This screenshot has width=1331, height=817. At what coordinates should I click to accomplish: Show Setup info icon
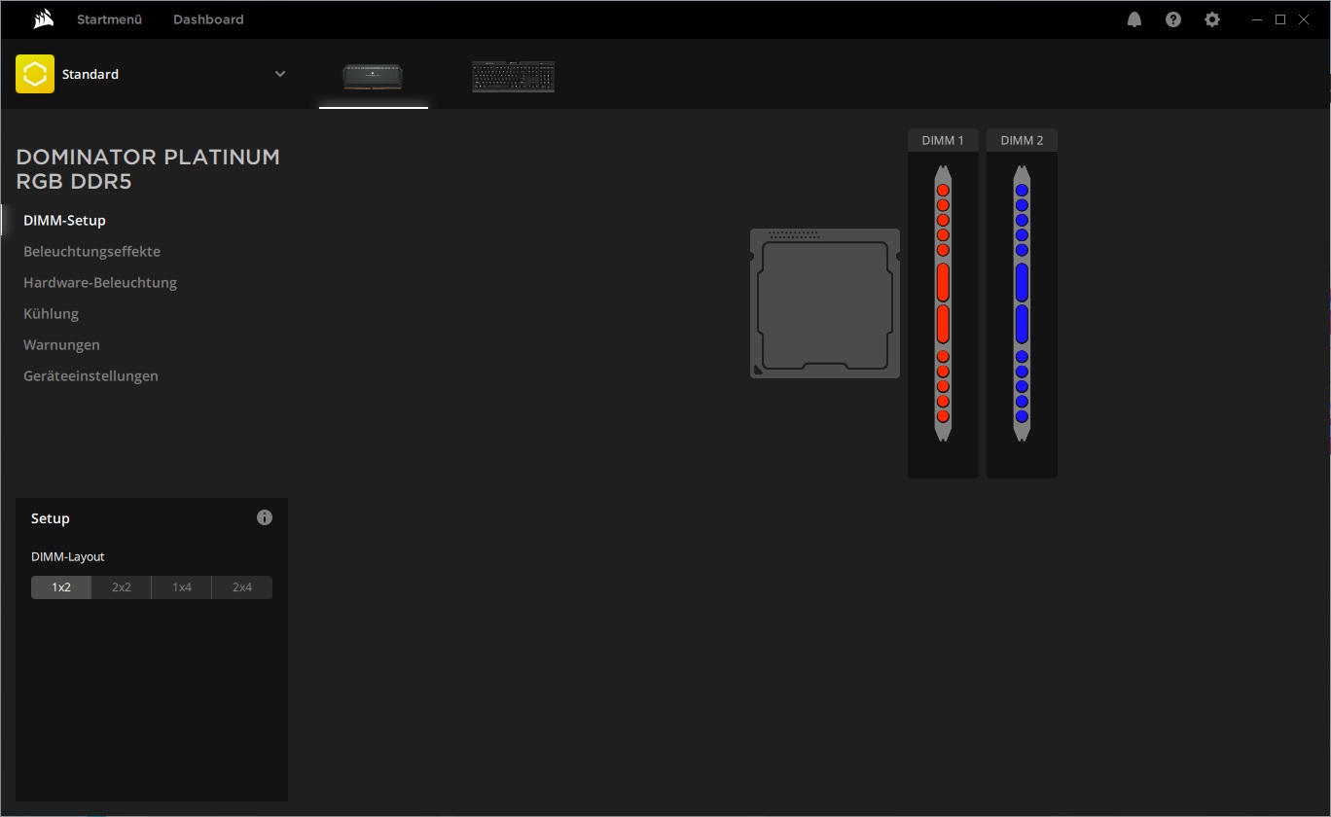(x=265, y=517)
